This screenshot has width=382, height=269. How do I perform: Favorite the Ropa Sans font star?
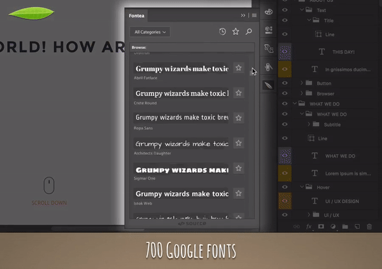point(239,118)
